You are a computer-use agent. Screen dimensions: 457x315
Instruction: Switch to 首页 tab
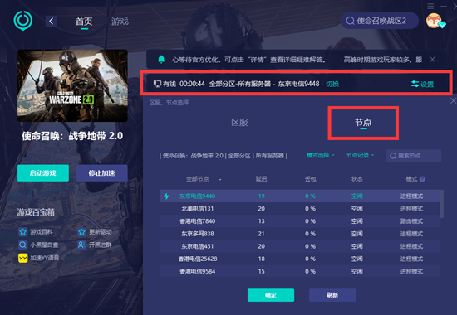(x=84, y=22)
